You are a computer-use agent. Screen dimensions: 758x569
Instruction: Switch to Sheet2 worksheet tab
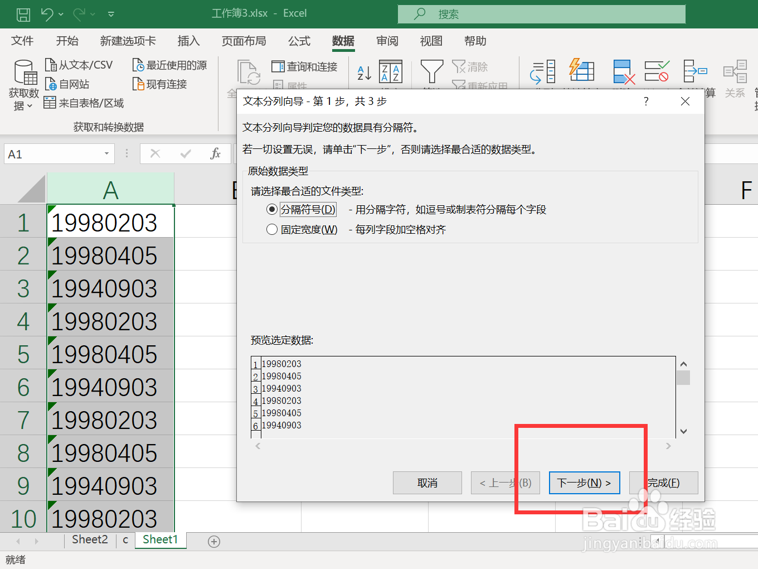click(90, 540)
